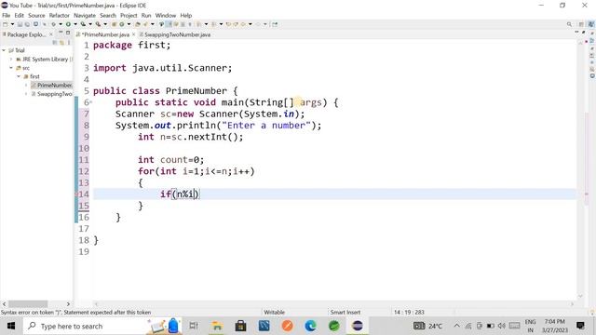Click the 7:04 PM clock

(x=555, y=322)
